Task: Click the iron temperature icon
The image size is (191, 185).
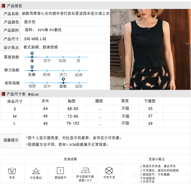Action: [x=85, y=170]
